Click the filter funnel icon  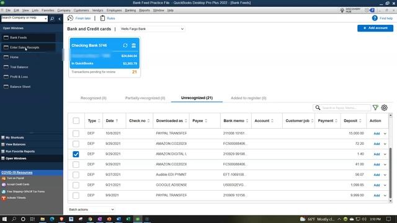point(375,108)
